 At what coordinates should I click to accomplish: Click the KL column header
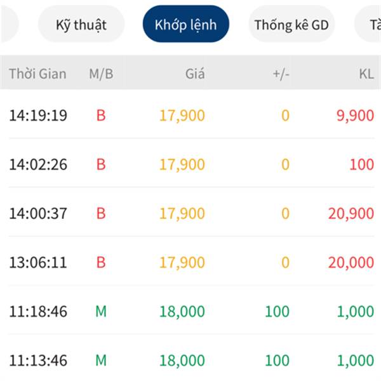tap(366, 74)
